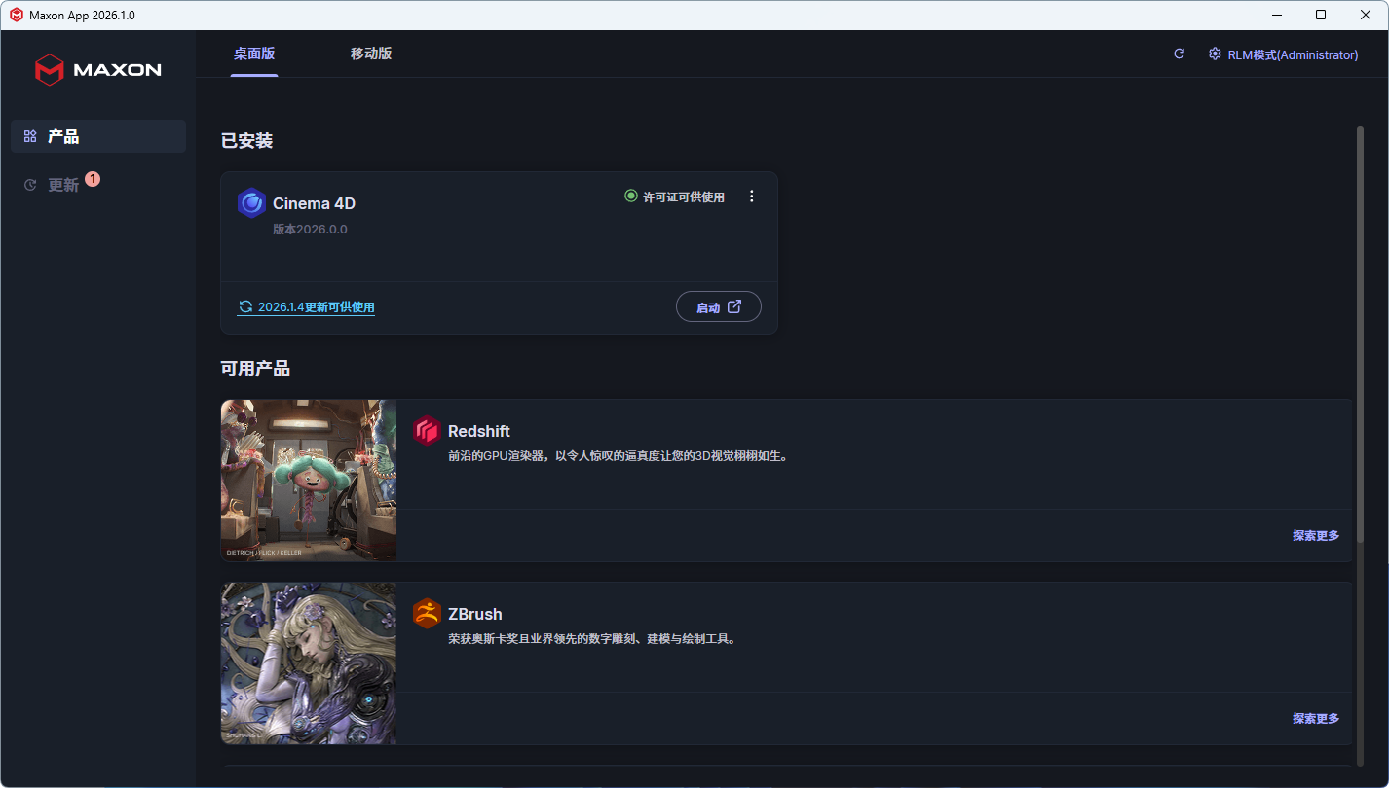Click 探索更多 for Redshift
The image size is (1389, 788).
point(1316,535)
